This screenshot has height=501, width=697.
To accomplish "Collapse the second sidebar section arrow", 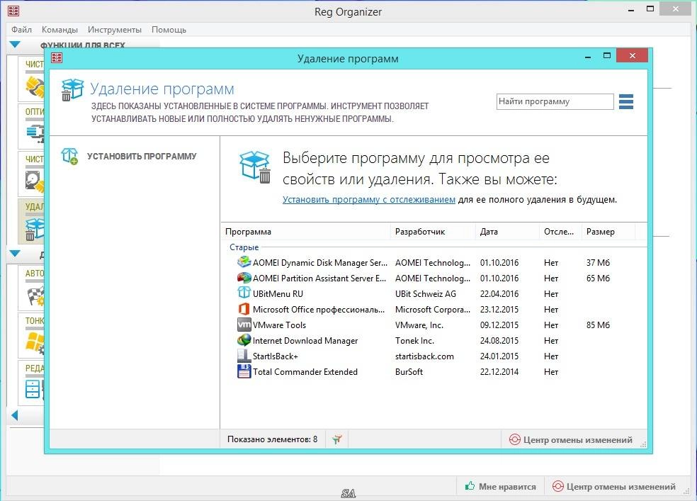I will 15,254.
